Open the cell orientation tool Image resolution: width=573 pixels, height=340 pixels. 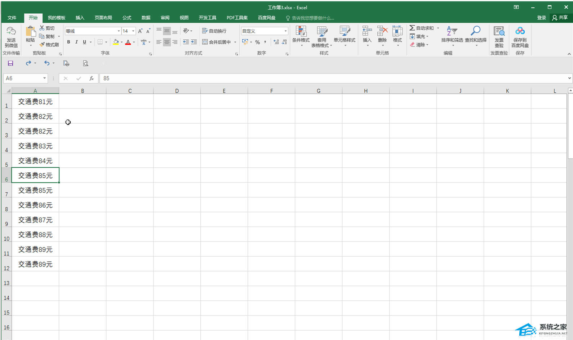[x=186, y=31]
